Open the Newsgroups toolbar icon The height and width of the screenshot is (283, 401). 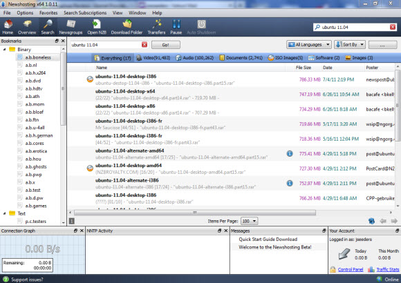point(71,27)
